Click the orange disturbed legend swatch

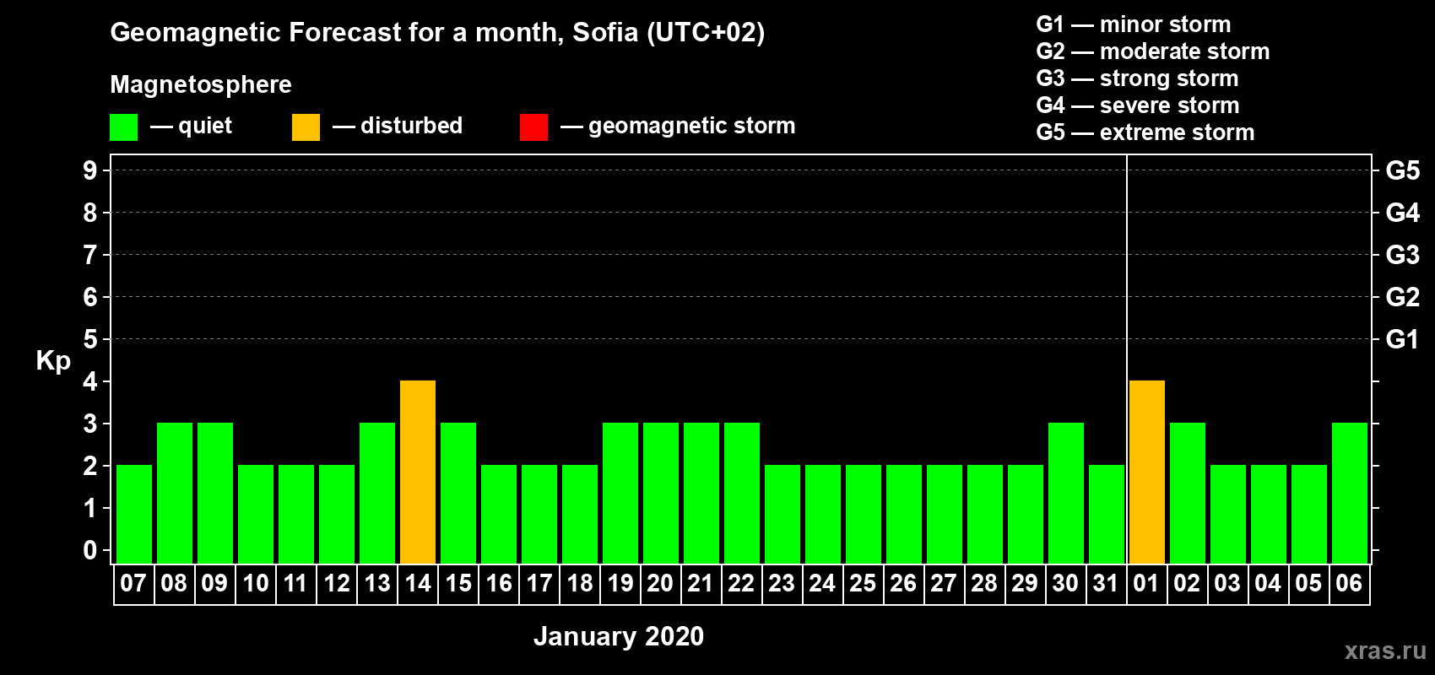point(306,127)
